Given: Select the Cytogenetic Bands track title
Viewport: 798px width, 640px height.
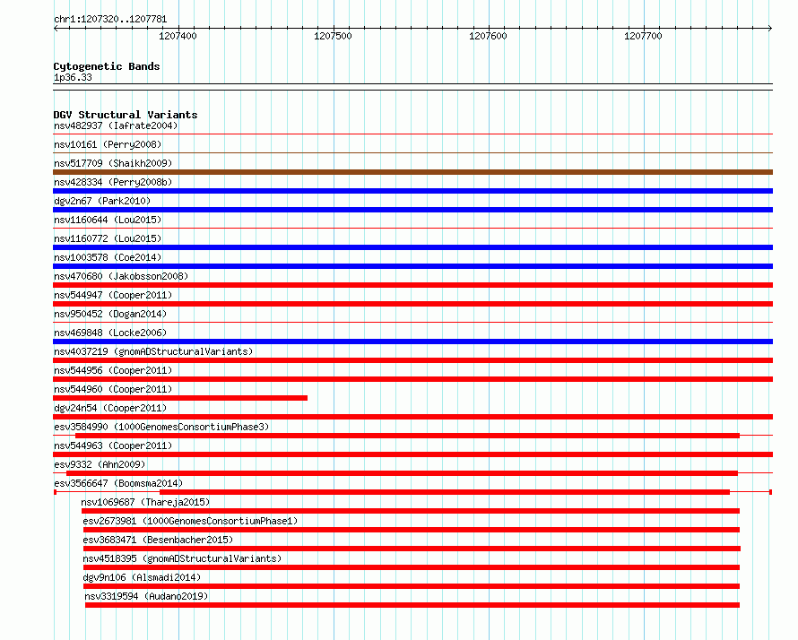Looking at the screenshot, I should (x=107, y=66).
